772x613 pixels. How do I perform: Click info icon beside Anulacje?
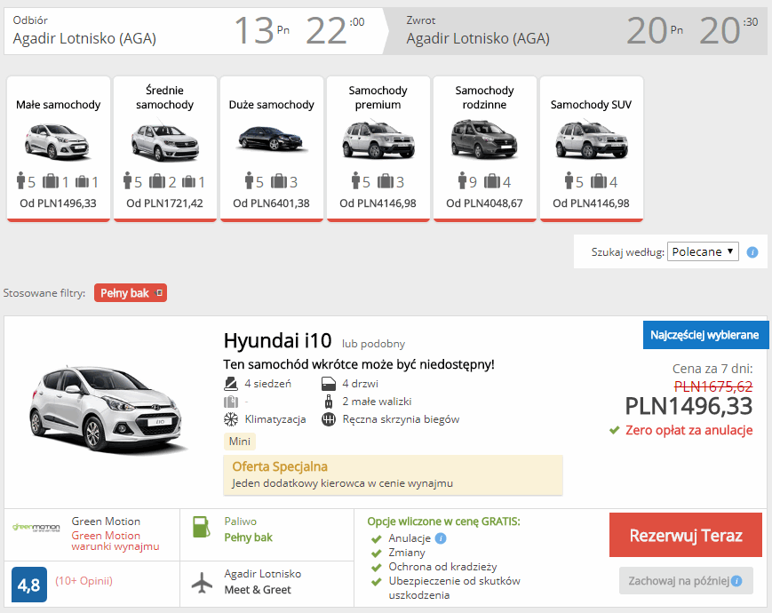pos(441,538)
